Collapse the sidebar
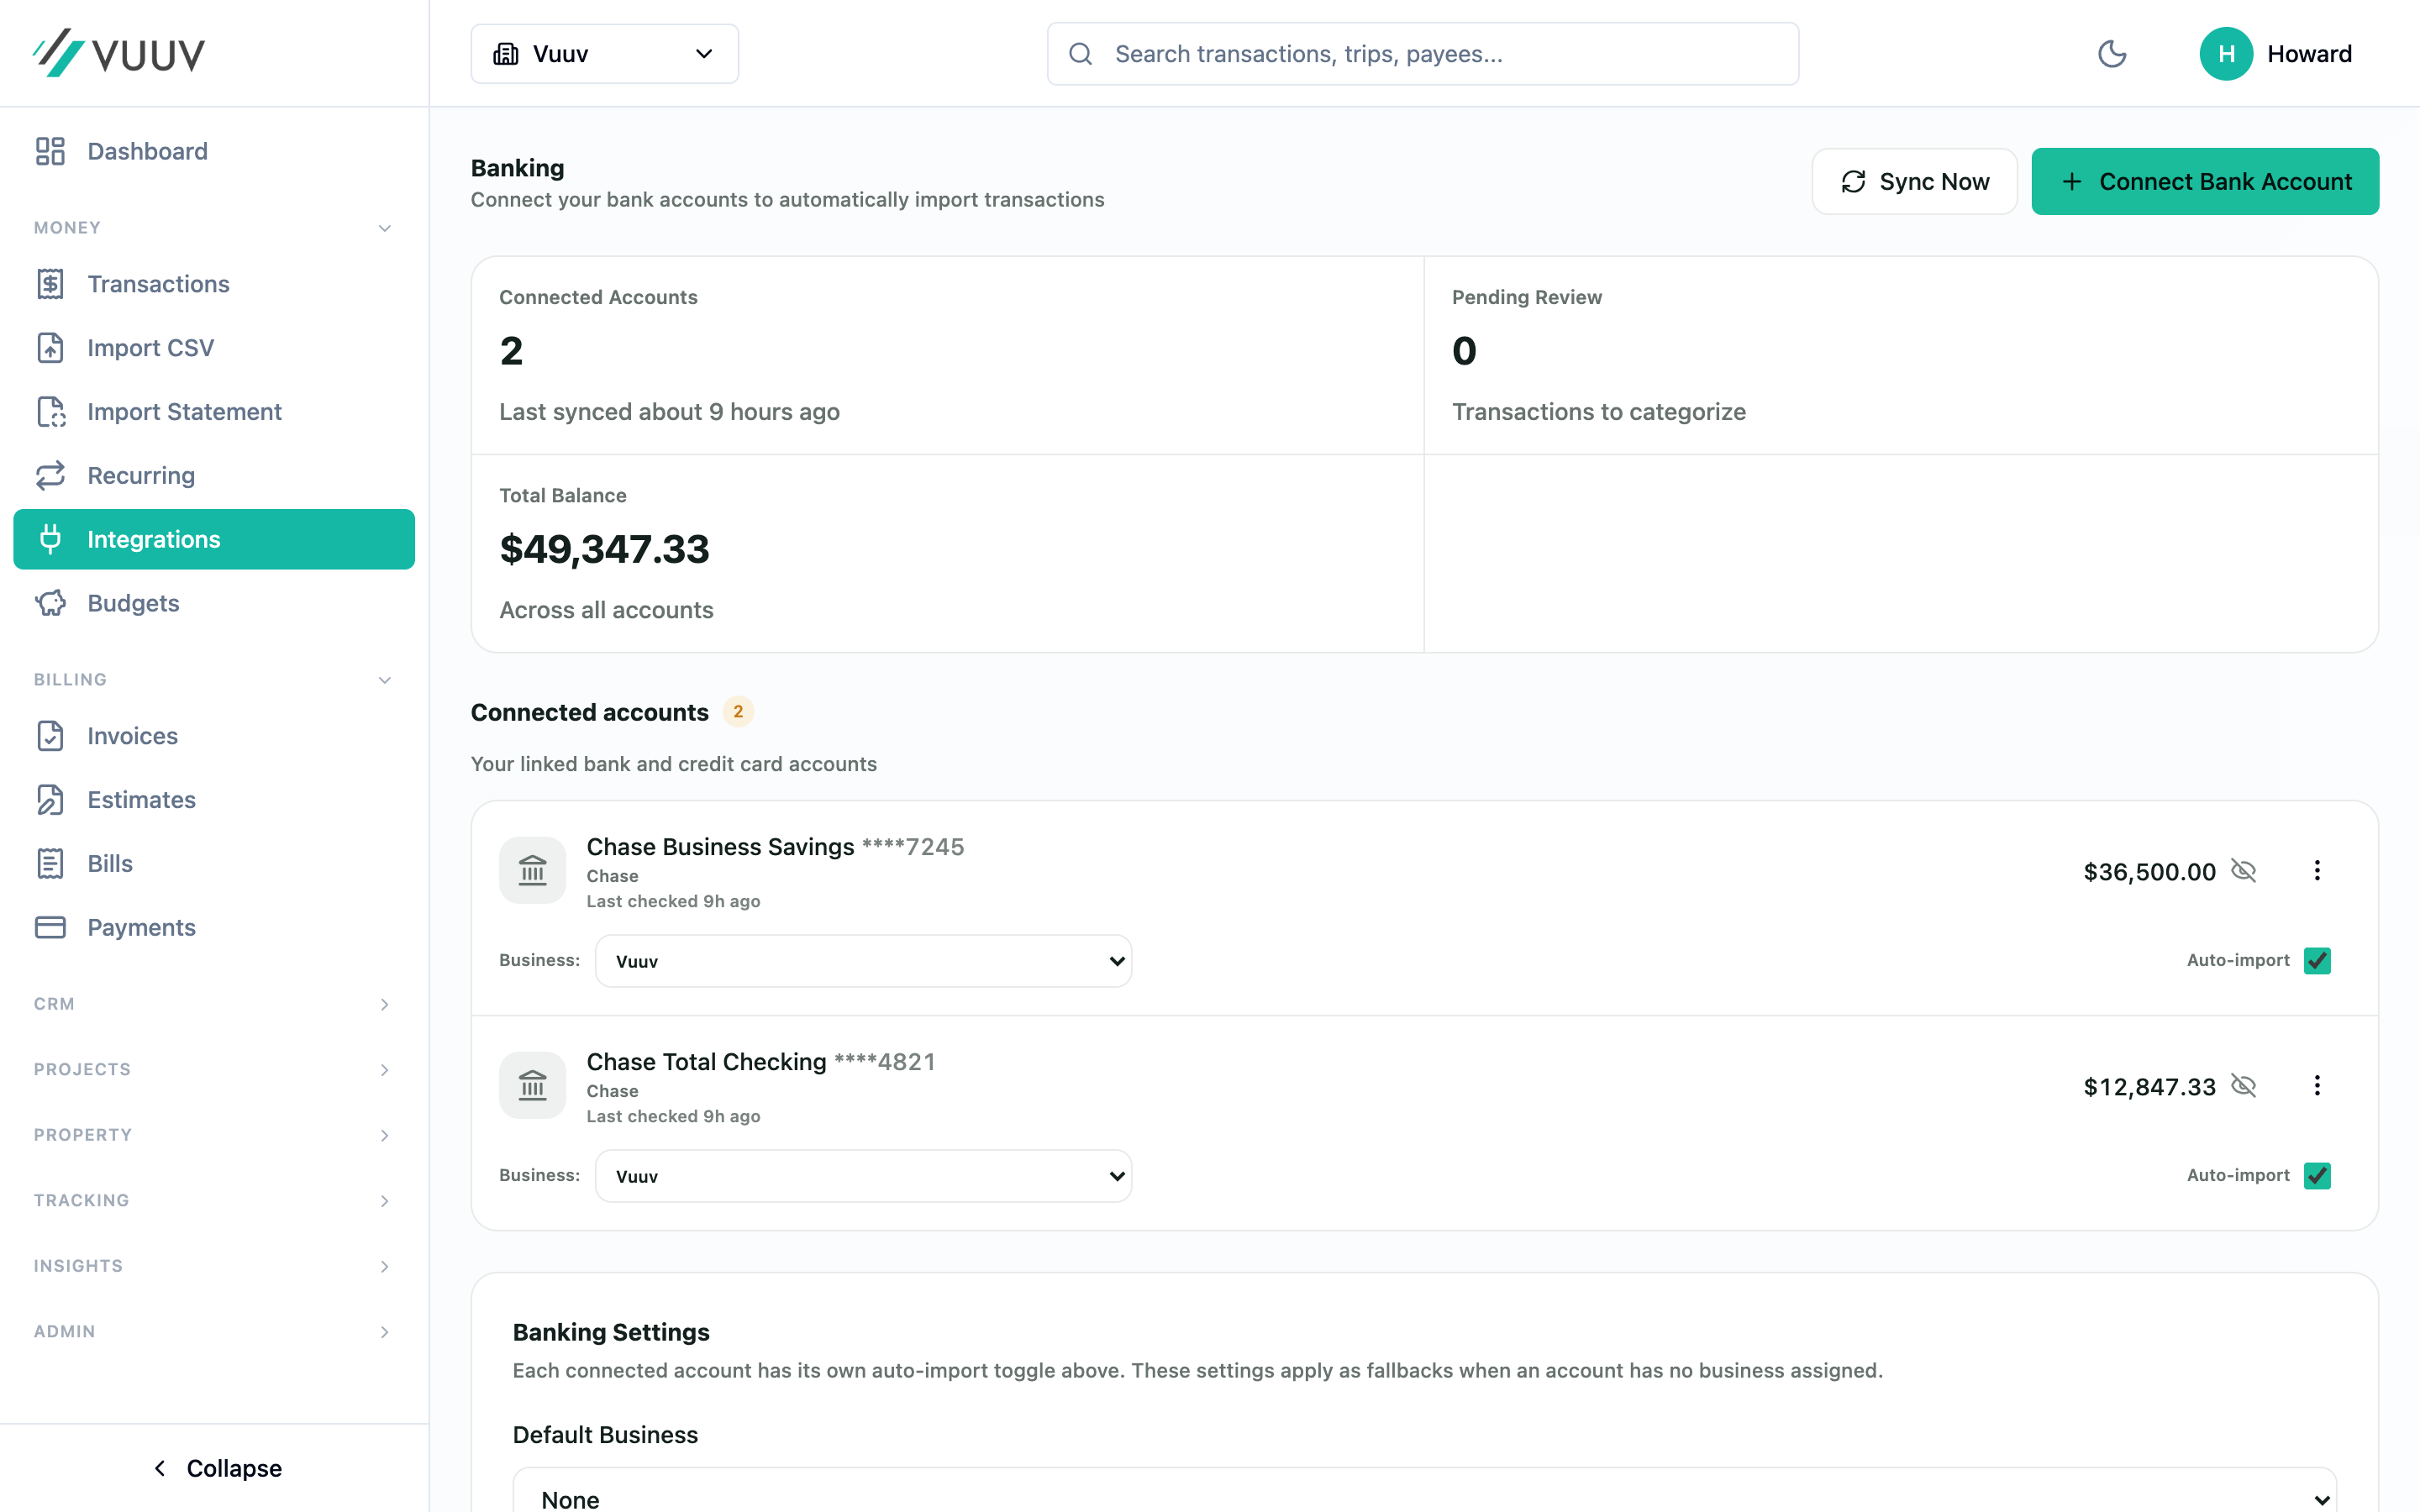Viewport: 2420px width, 1512px height. 216,1468
